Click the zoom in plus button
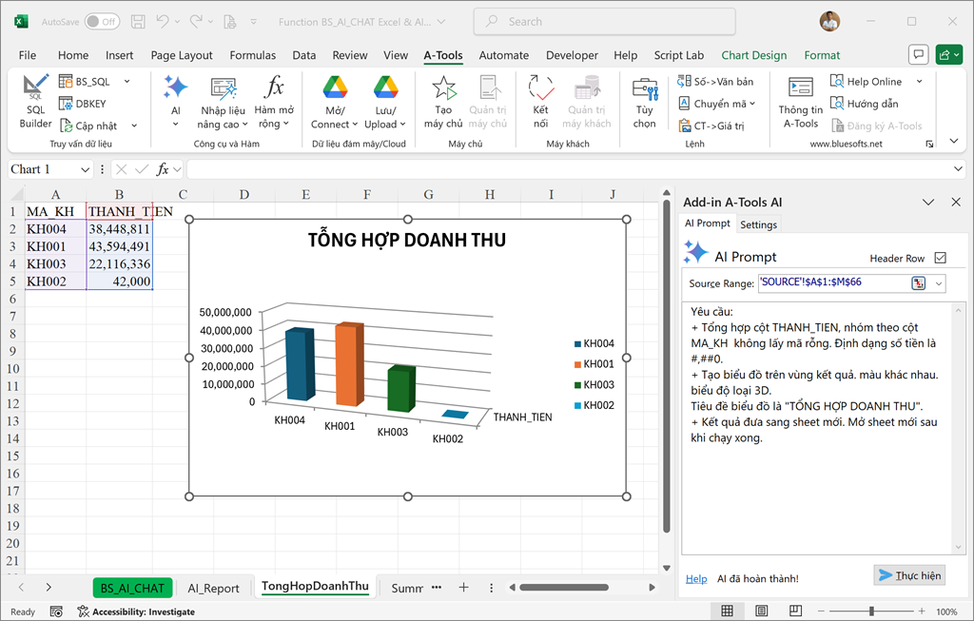Image resolution: width=974 pixels, height=621 pixels. pos(922,611)
